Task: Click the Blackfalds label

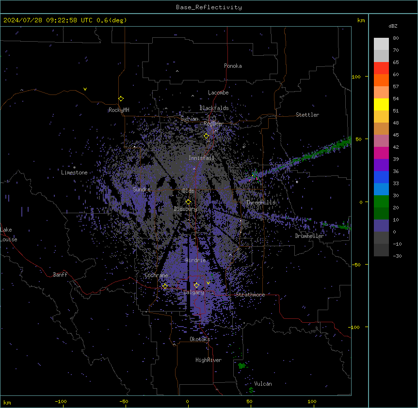Action: pos(214,108)
